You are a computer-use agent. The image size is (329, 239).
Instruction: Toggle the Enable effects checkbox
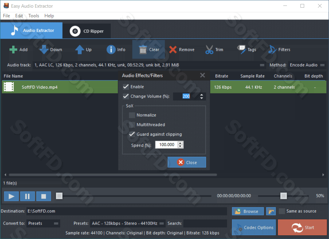click(126, 87)
